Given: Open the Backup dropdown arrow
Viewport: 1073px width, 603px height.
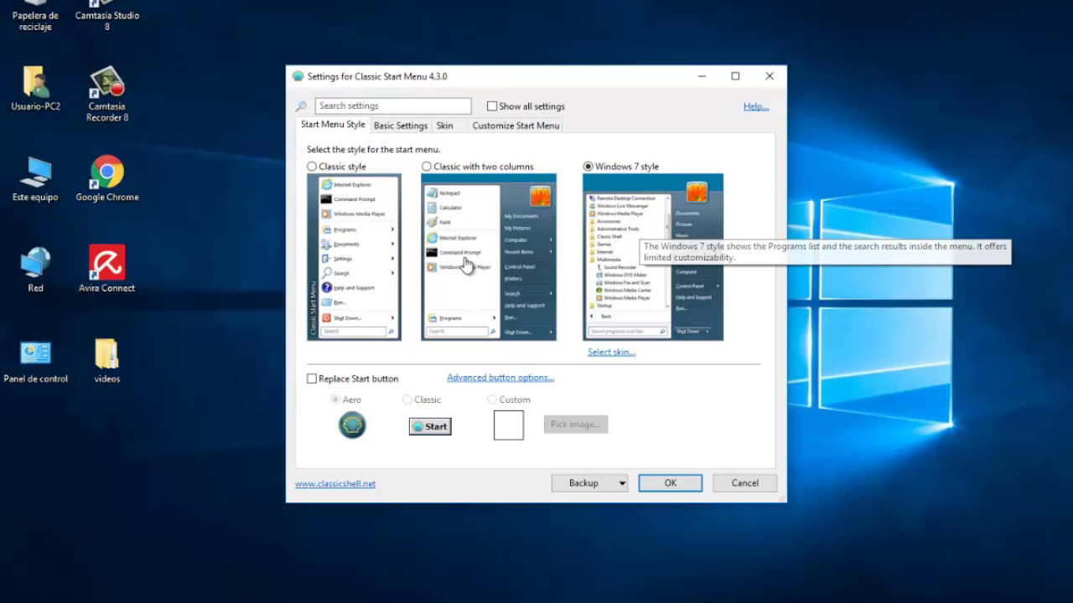Looking at the screenshot, I should [622, 483].
